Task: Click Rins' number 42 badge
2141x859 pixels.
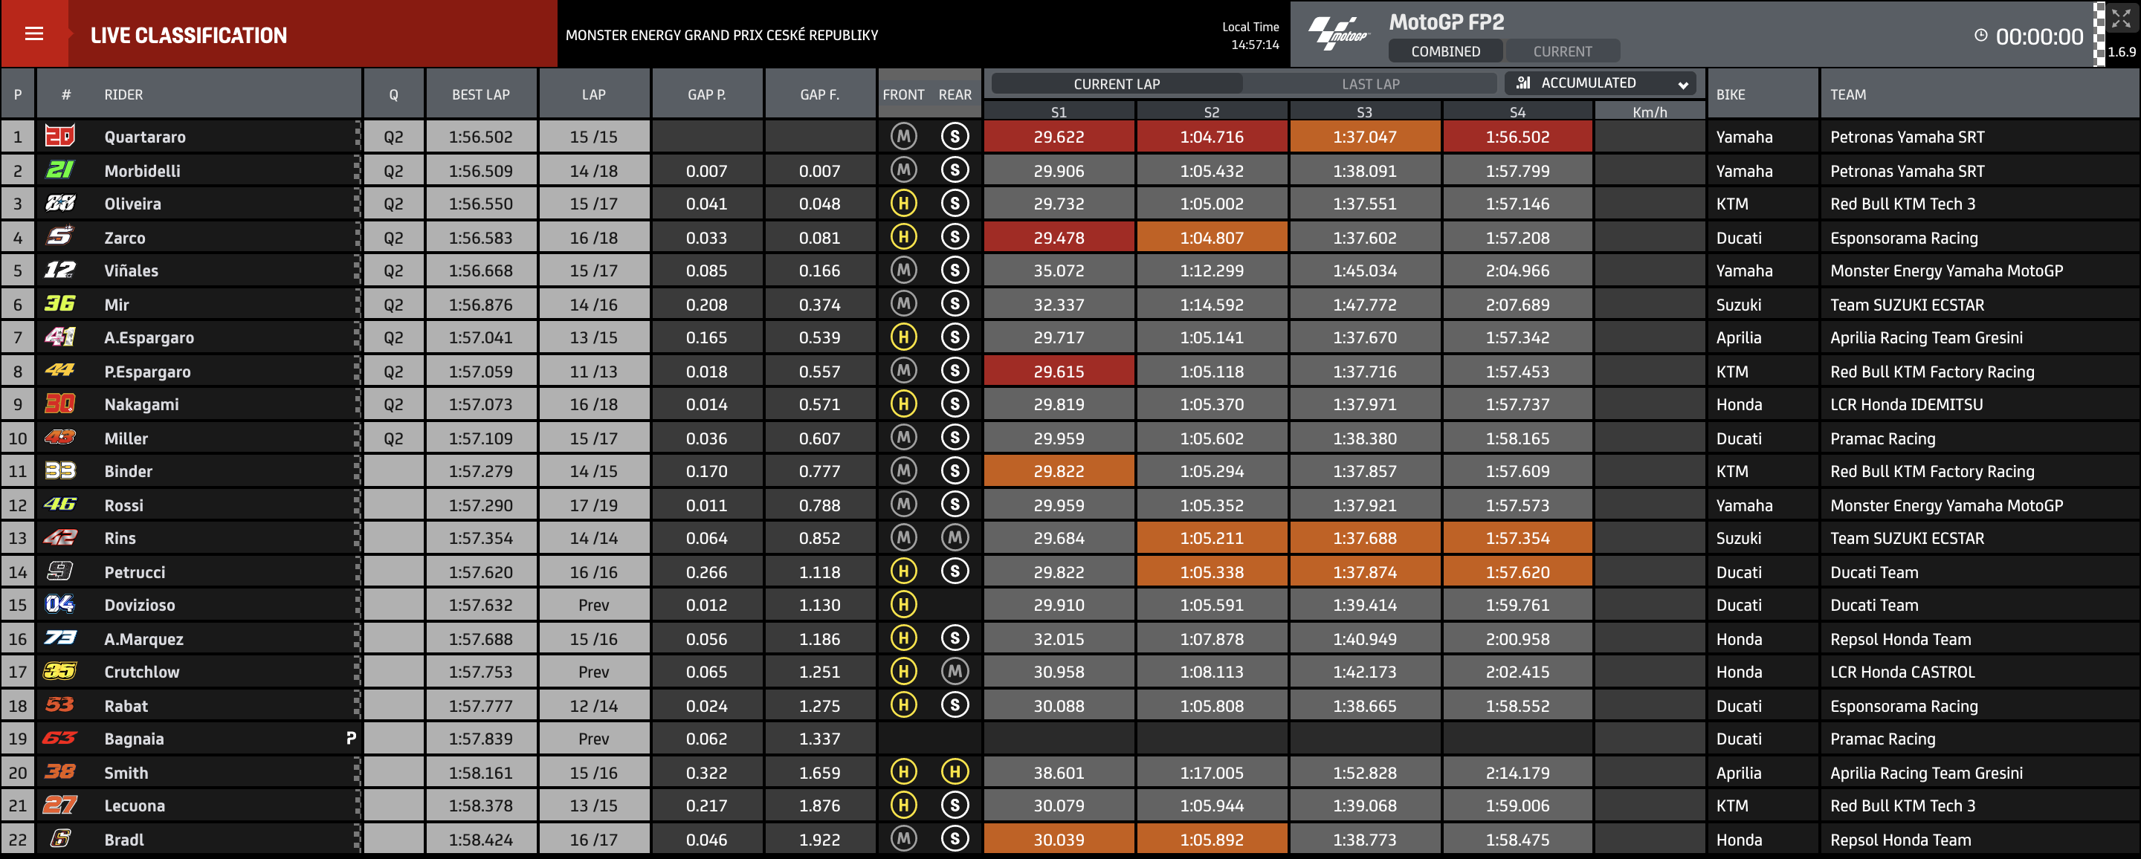Action: pyautogui.click(x=59, y=537)
